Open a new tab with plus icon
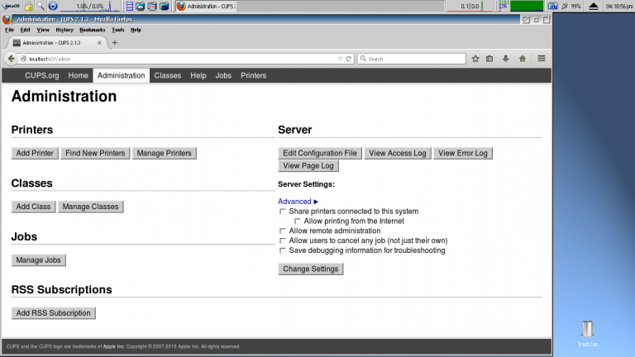This screenshot has height=357, width=635. [x=115, y=43]
